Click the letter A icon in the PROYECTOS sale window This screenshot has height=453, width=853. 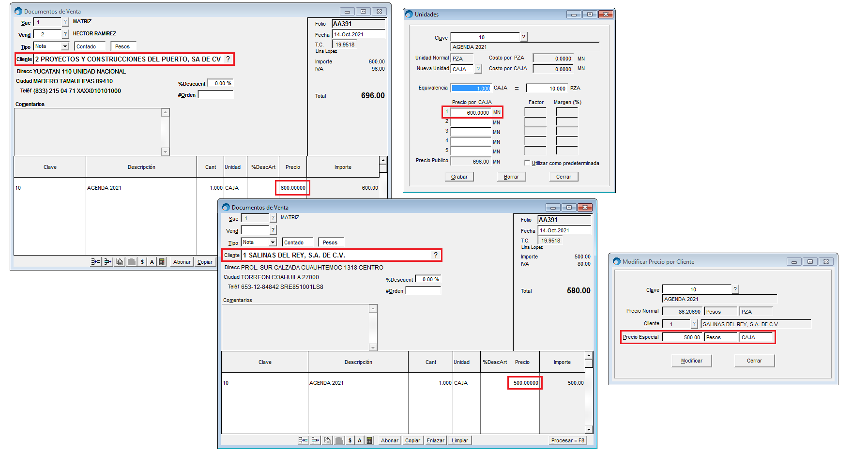pos(152,262)
